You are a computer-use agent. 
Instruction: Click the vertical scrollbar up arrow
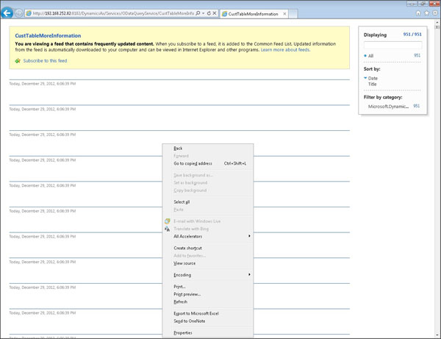tap(437, 22)
